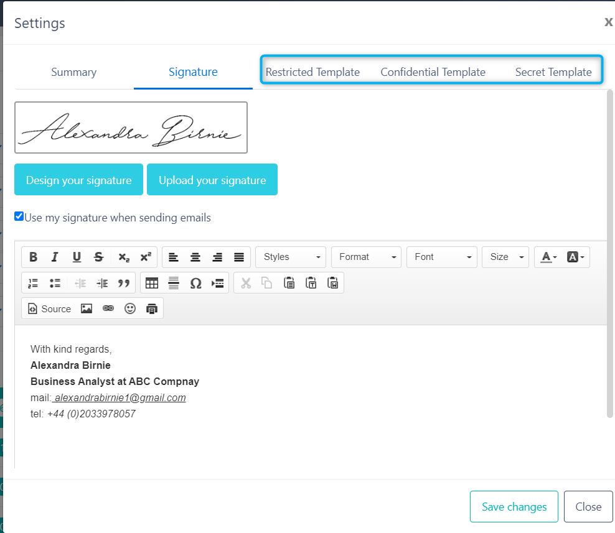Open Secret Template tab

553,72
